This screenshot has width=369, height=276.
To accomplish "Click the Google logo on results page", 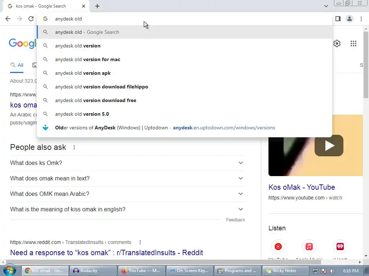I will tap(23, 43).
